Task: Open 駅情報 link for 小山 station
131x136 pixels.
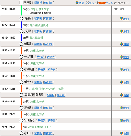Action: (38, 133)
